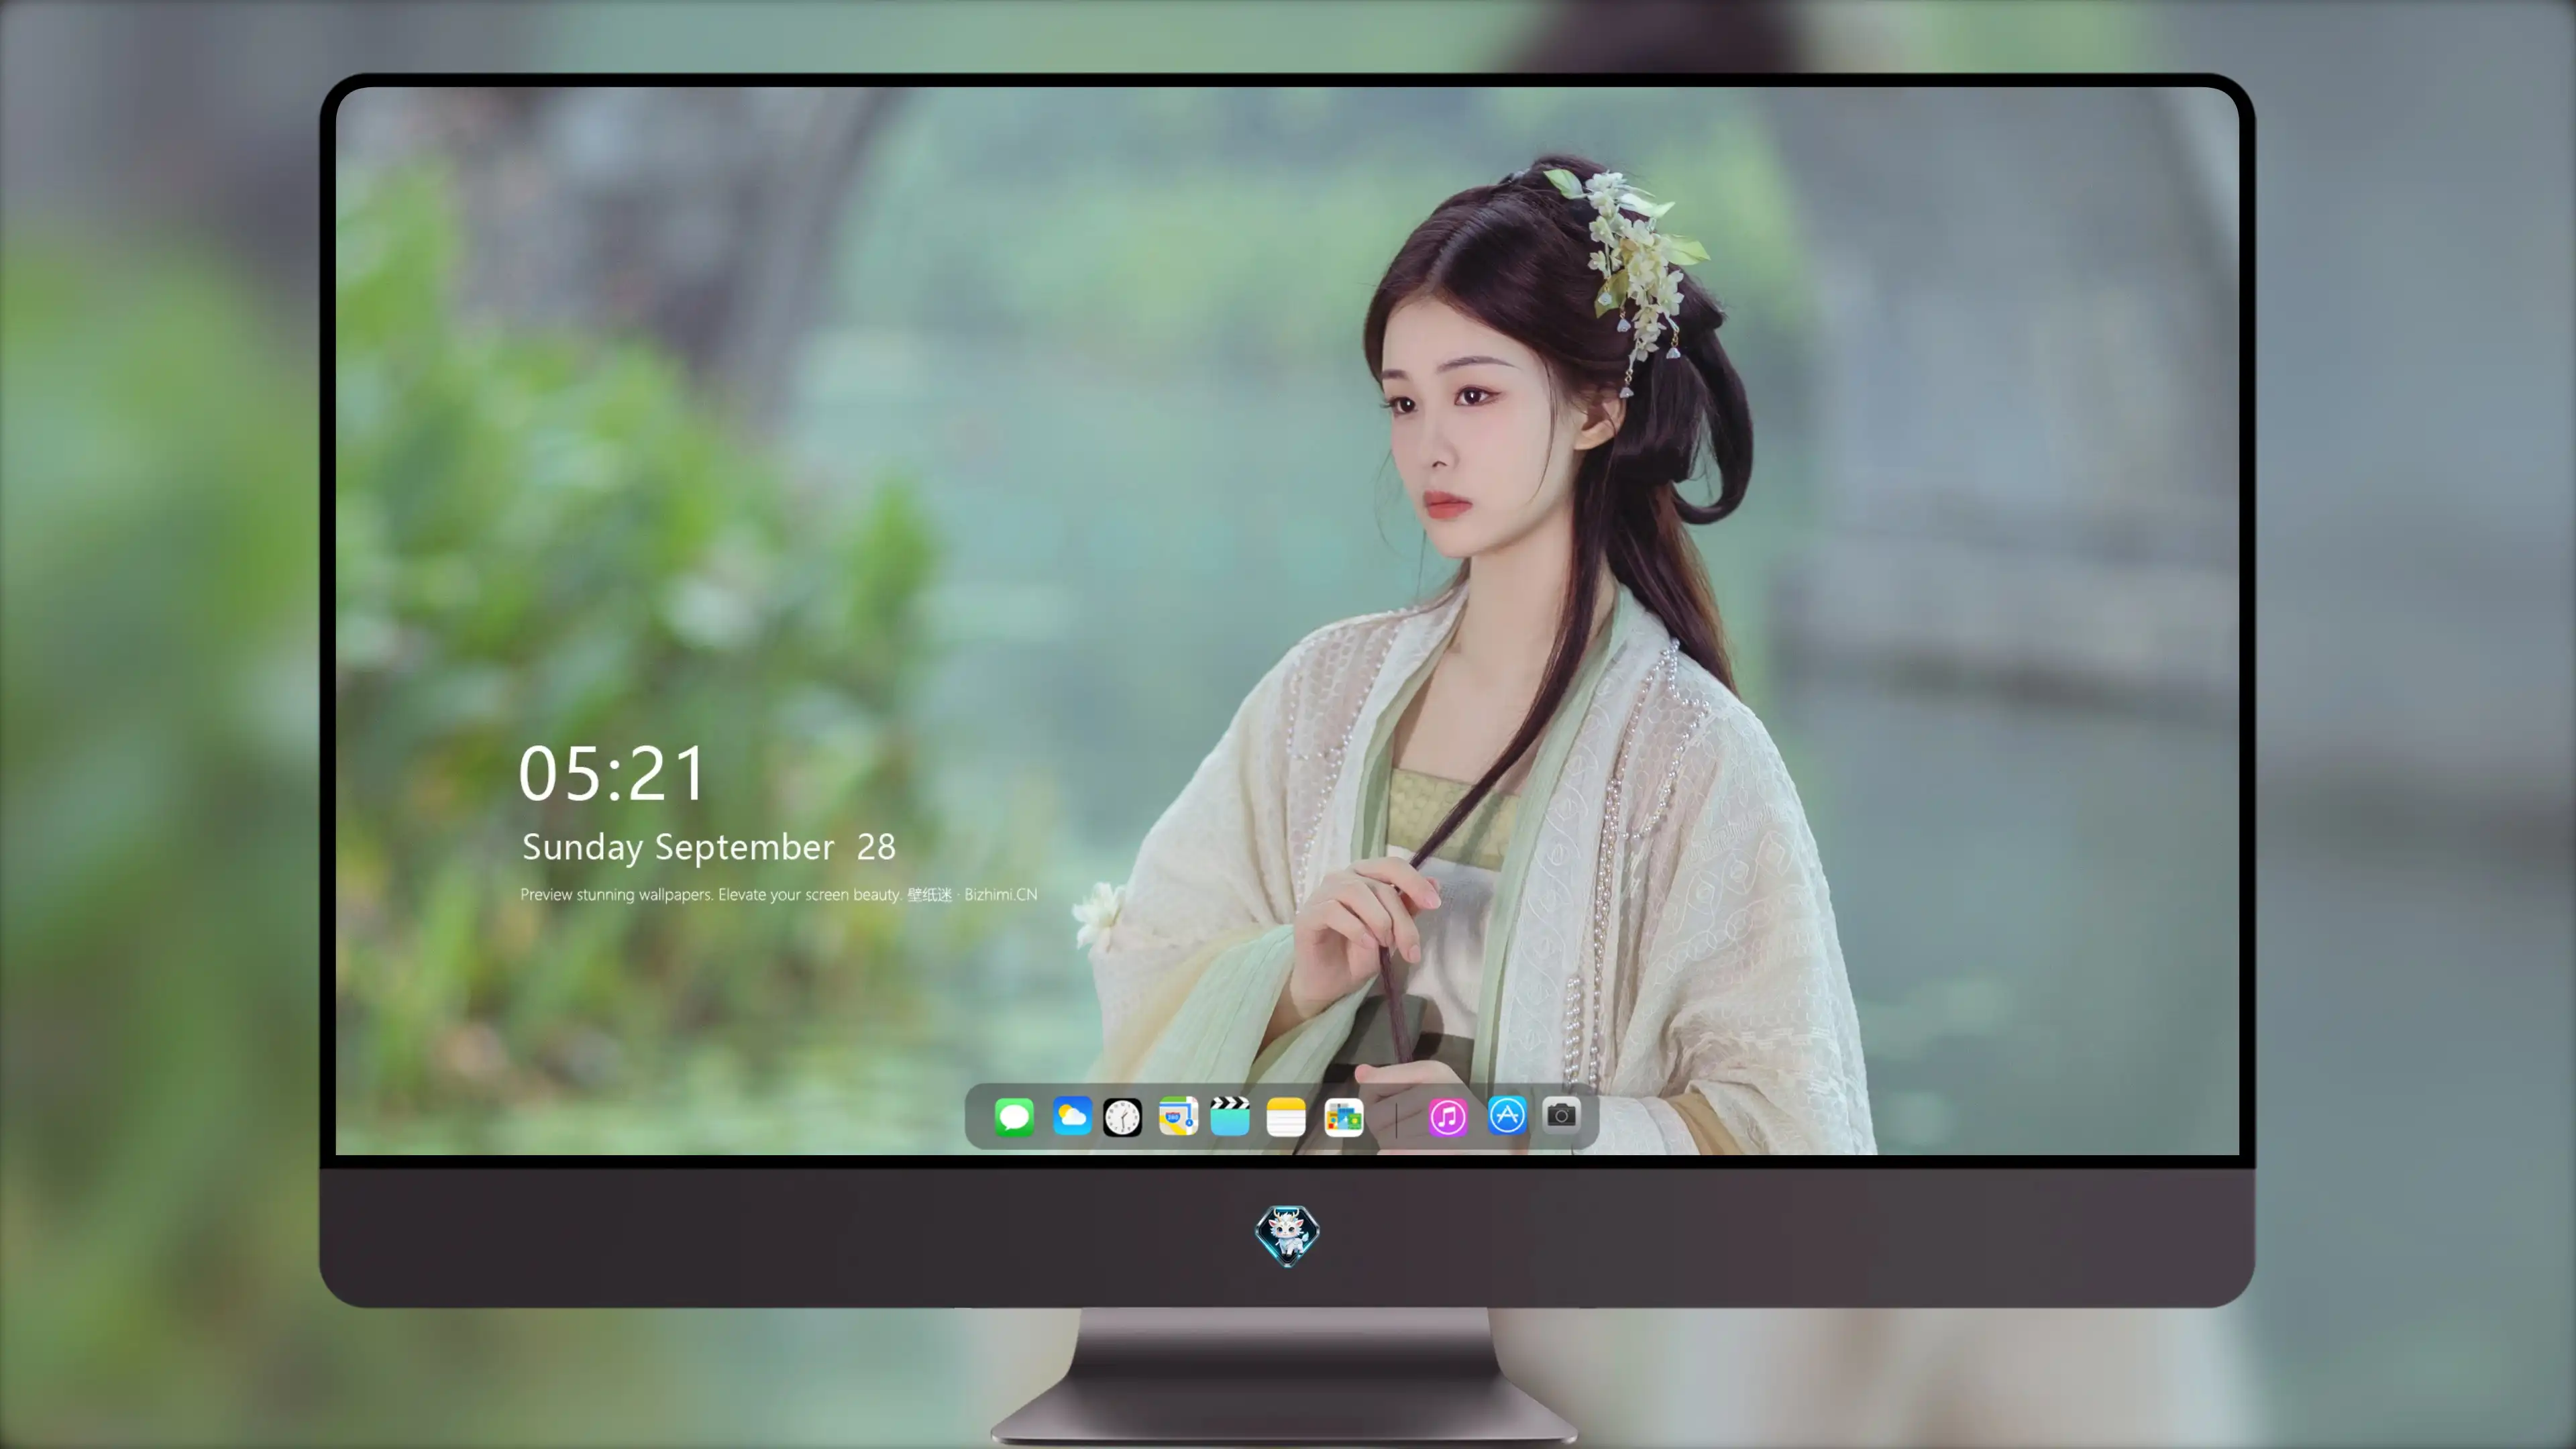
Task: Open the Maps app in the dock
Action: (x=1178, y=1116)
